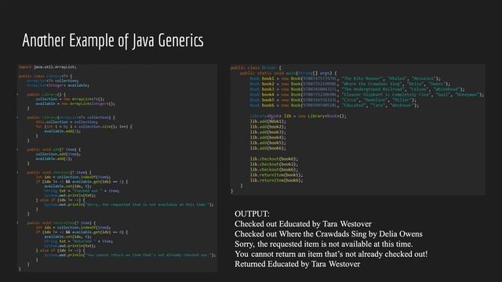Click the 'lib.add(book2);' code line
Viewport: 502px width, 282px height.
(268, 127)
